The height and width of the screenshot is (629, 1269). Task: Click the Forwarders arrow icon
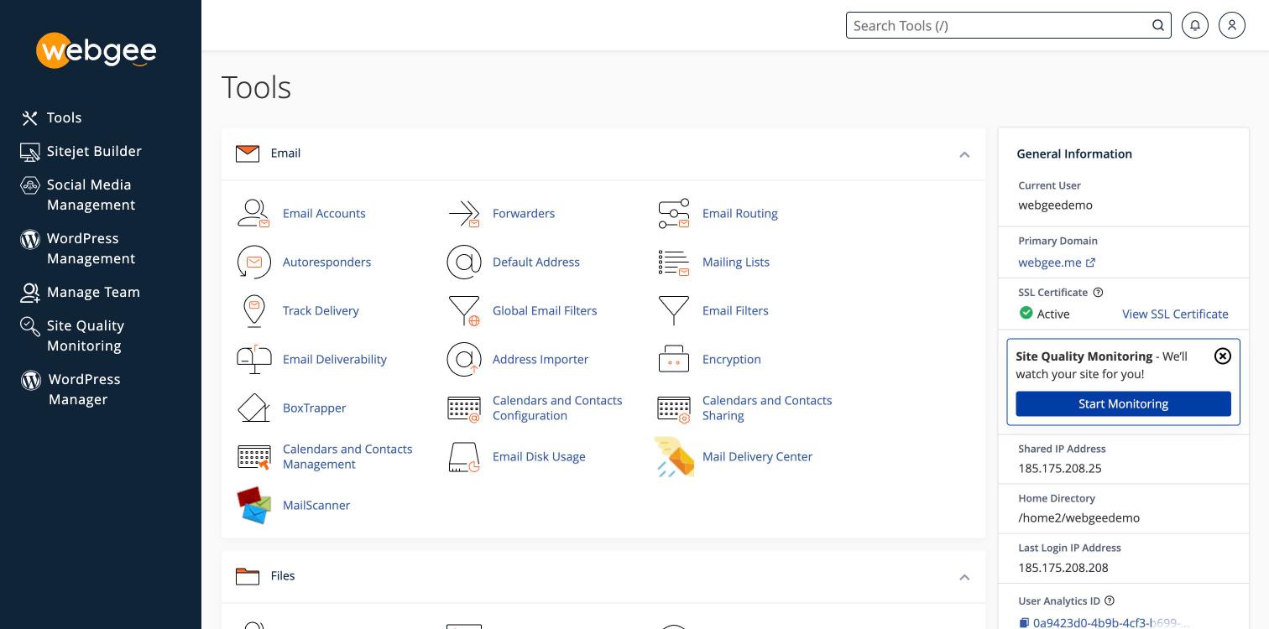point(463,213)
